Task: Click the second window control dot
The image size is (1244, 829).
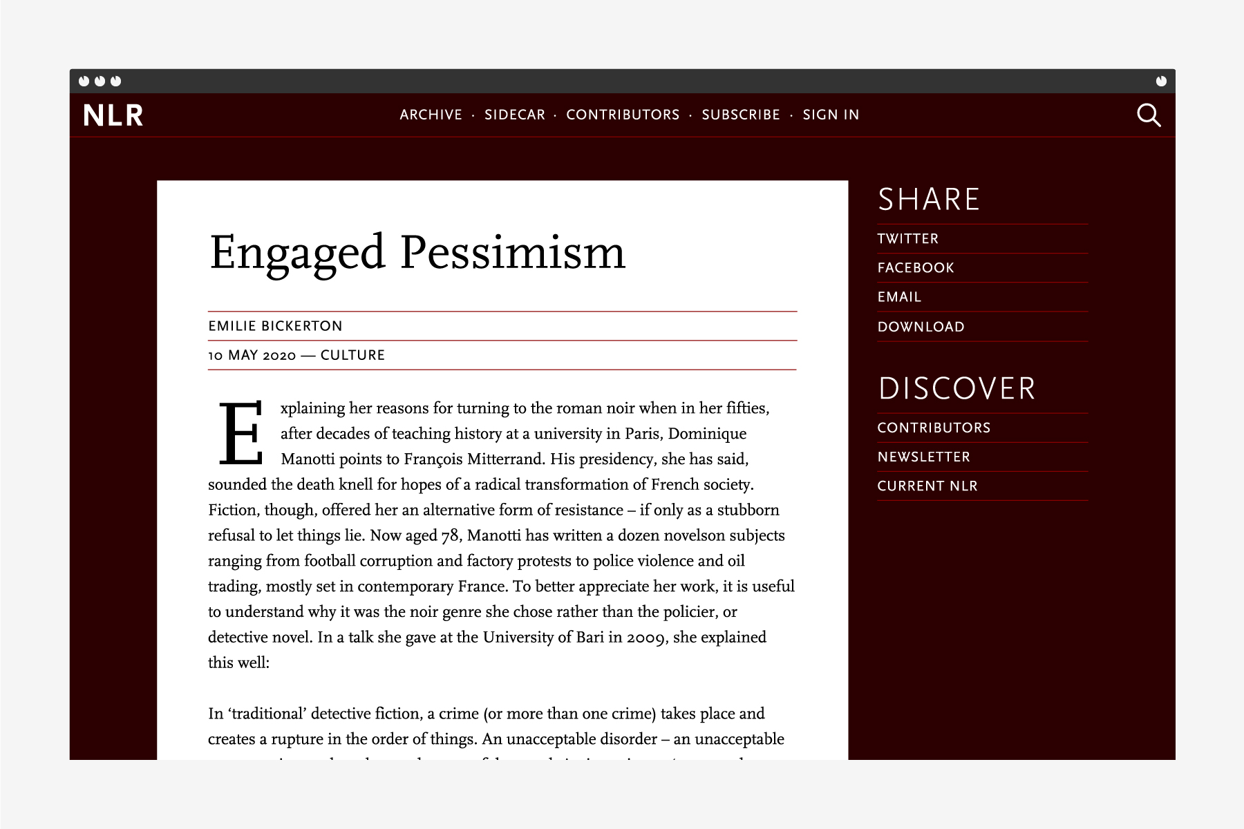Action: click(x=100, y=81)
